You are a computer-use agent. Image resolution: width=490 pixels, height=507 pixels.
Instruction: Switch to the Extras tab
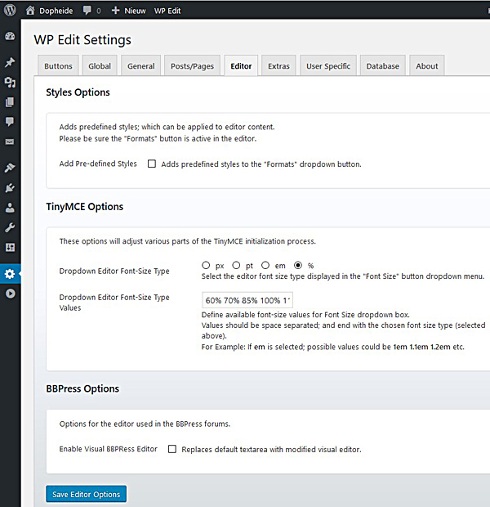pyautogui.click(x=278, y=65)
